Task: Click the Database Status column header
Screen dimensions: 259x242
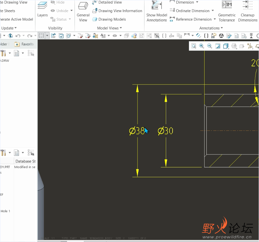Action: [25, 161]
